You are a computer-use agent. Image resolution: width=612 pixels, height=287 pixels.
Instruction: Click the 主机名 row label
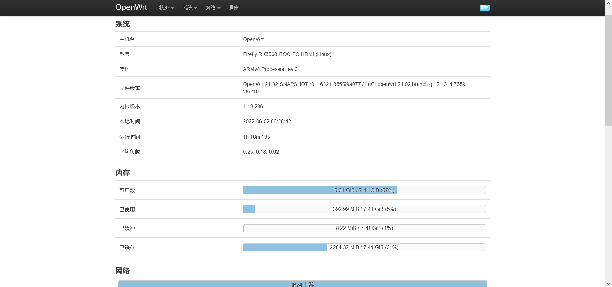point(127,39)
